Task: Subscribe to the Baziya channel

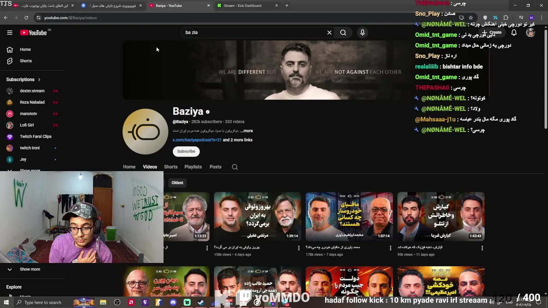Action: (186, 151)
